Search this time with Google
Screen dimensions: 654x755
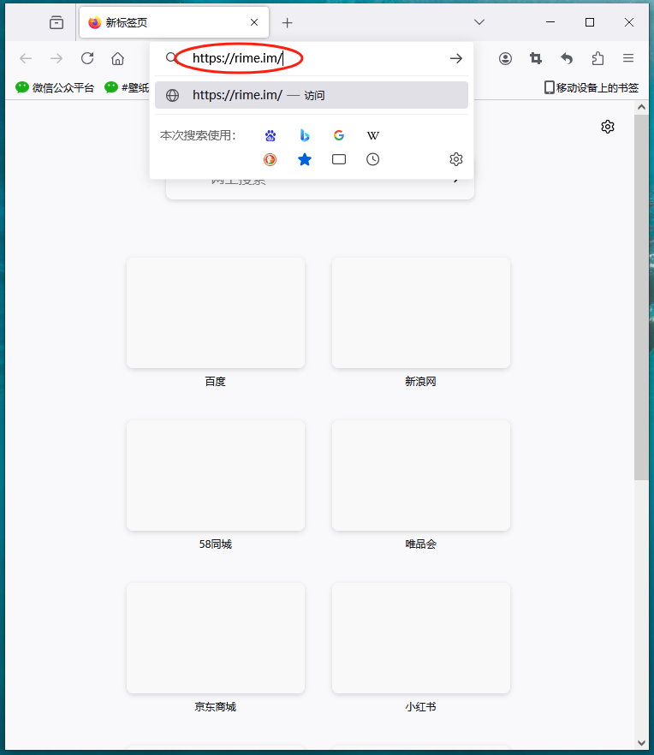click(339, 136)
